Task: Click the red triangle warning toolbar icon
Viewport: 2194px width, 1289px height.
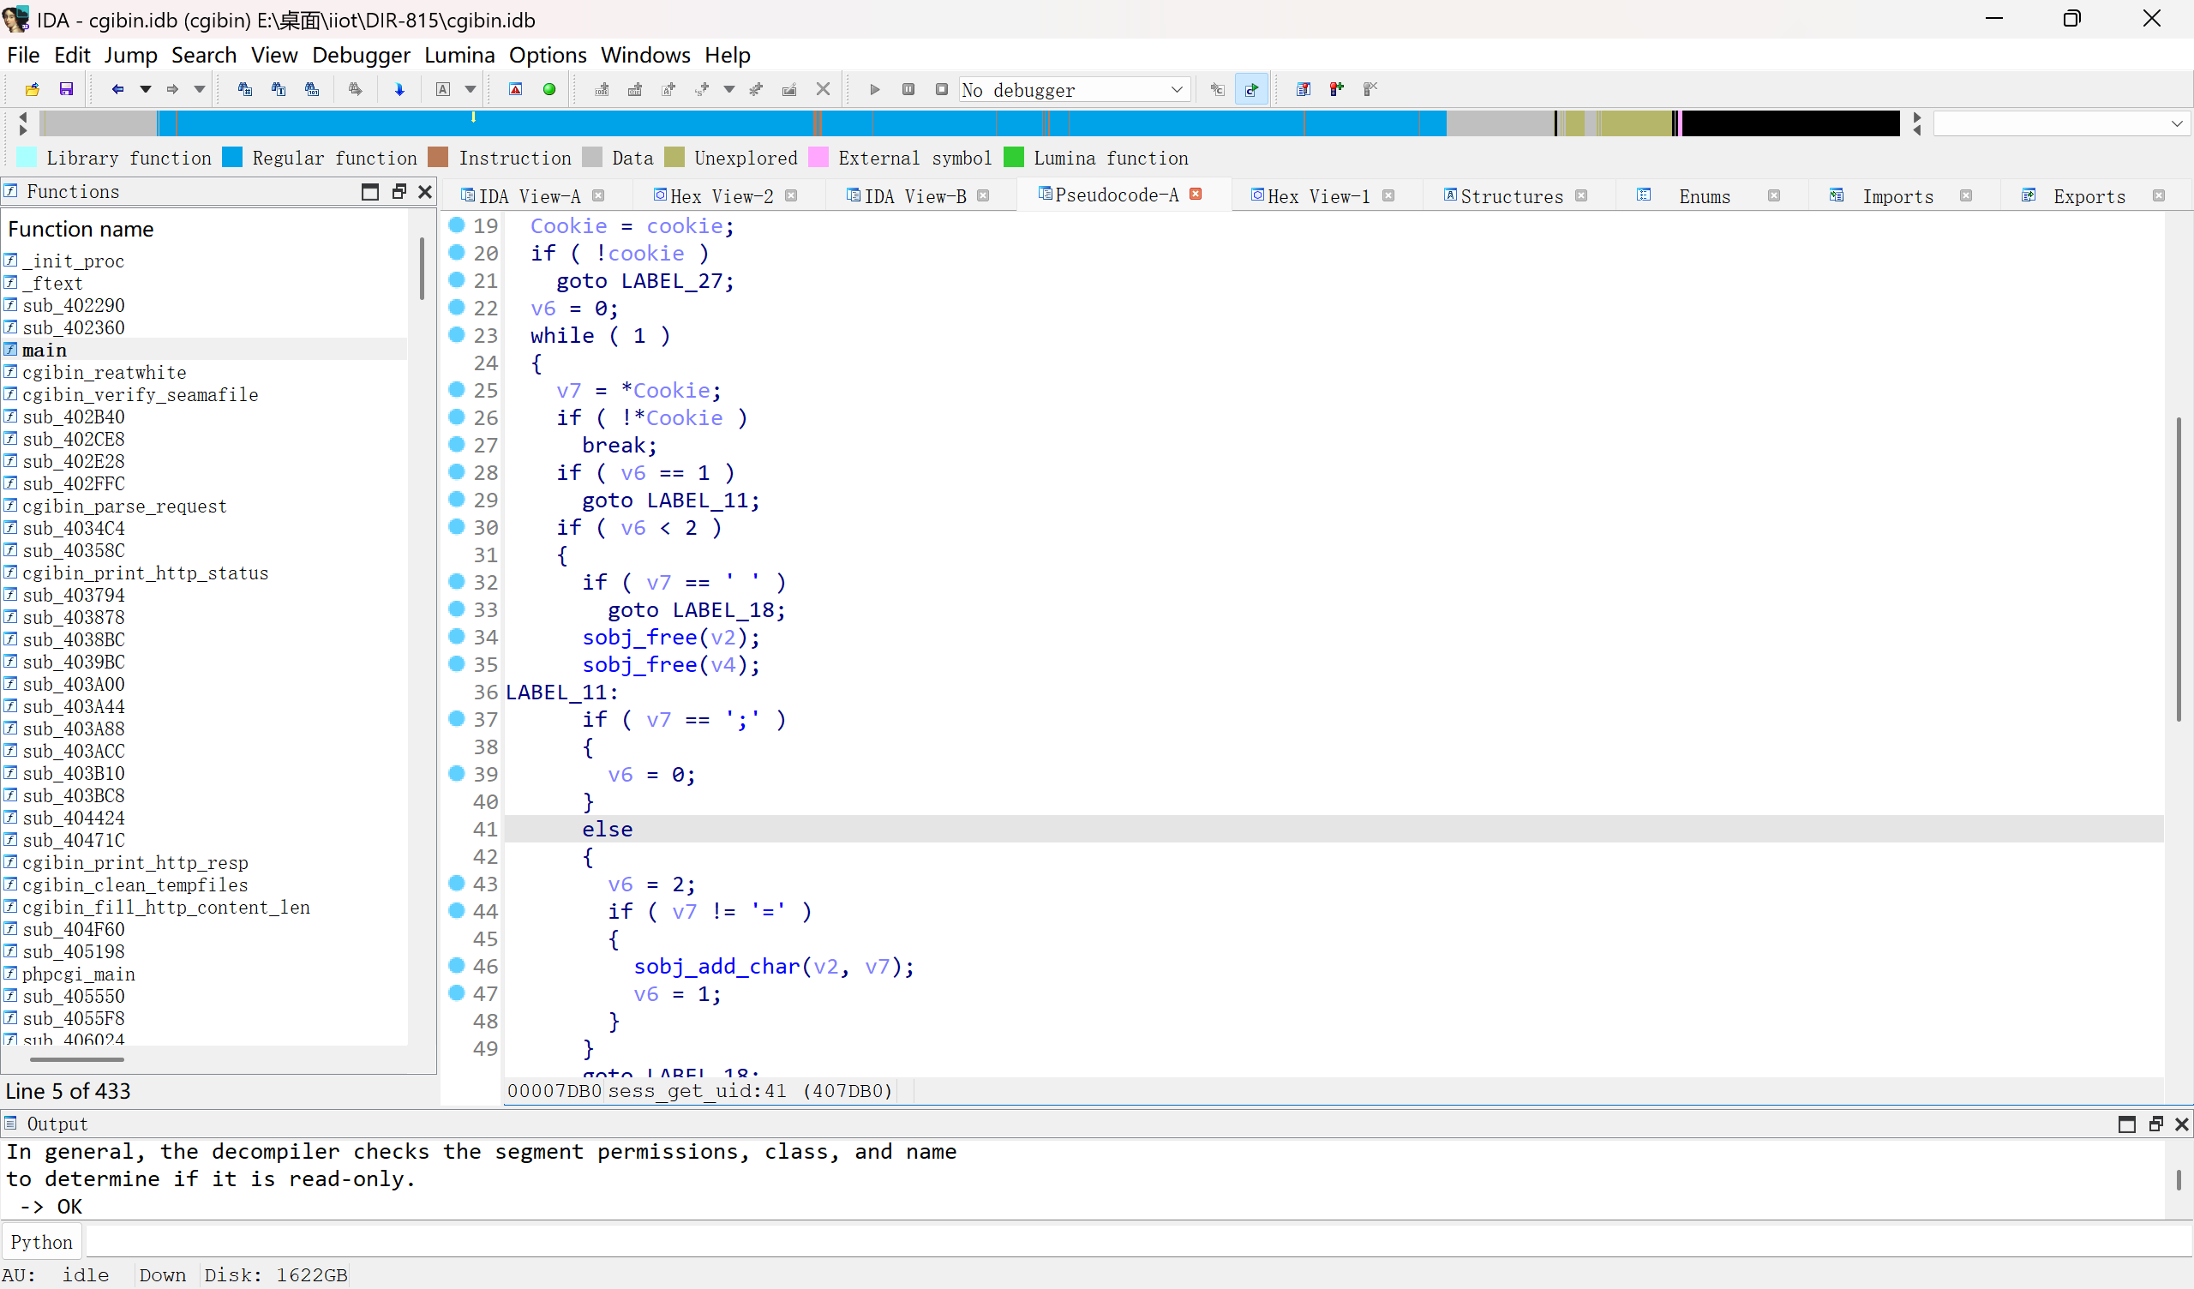Action: pyautogui.click(x=515, y=89)
